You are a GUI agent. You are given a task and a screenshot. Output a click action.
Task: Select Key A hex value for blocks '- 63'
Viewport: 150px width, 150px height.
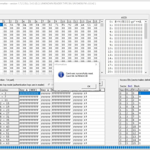click(x=30, y=143)
